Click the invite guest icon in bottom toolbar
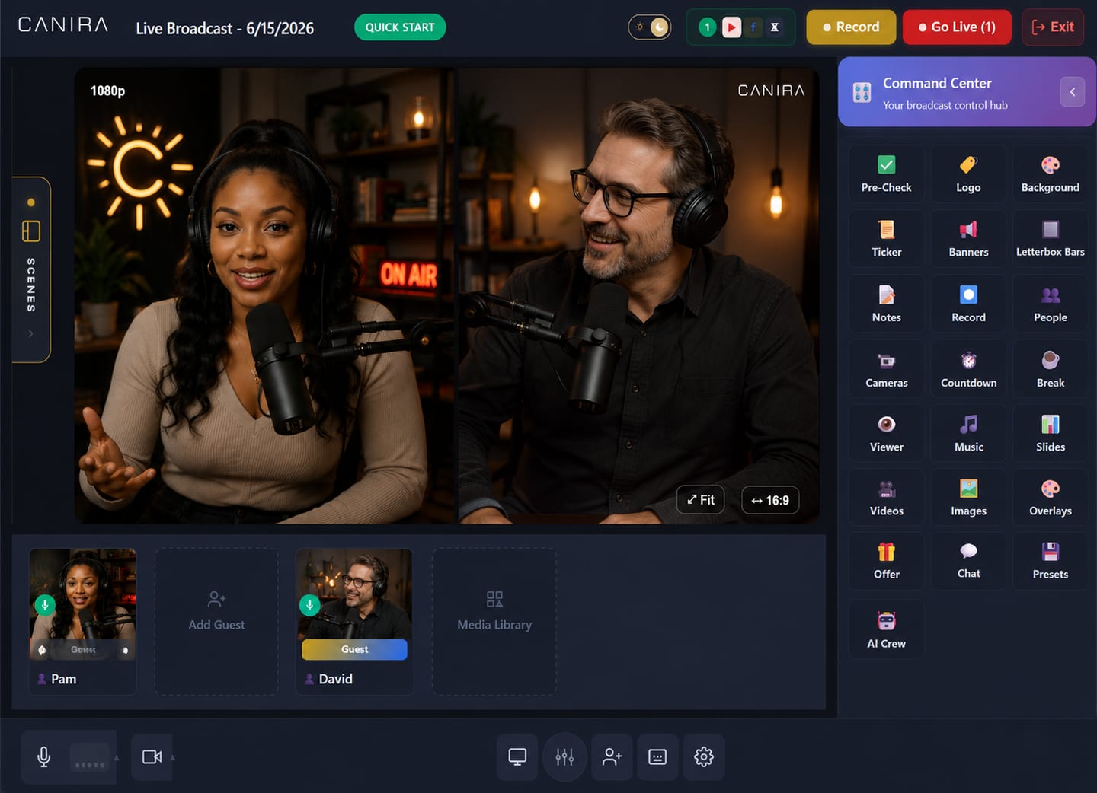 point(612,756)
